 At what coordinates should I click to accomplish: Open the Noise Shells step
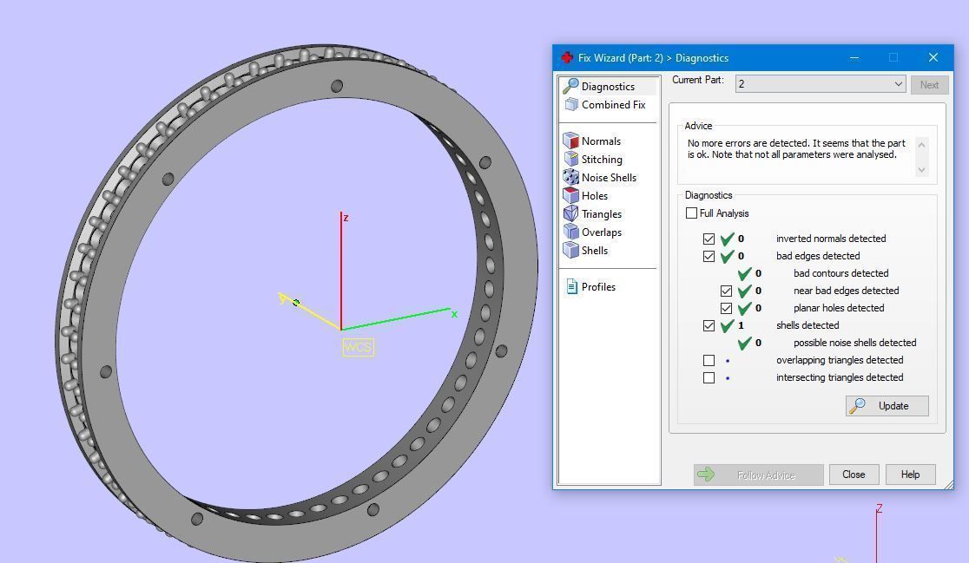pos(600,178)
